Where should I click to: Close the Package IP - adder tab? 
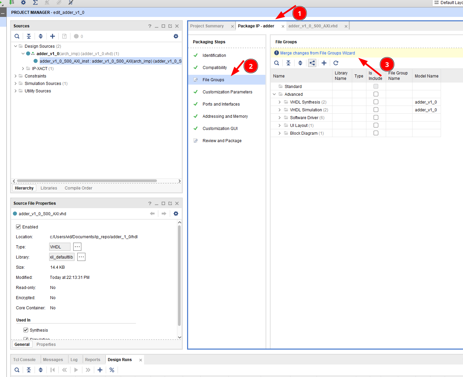(x=283, y=26)
